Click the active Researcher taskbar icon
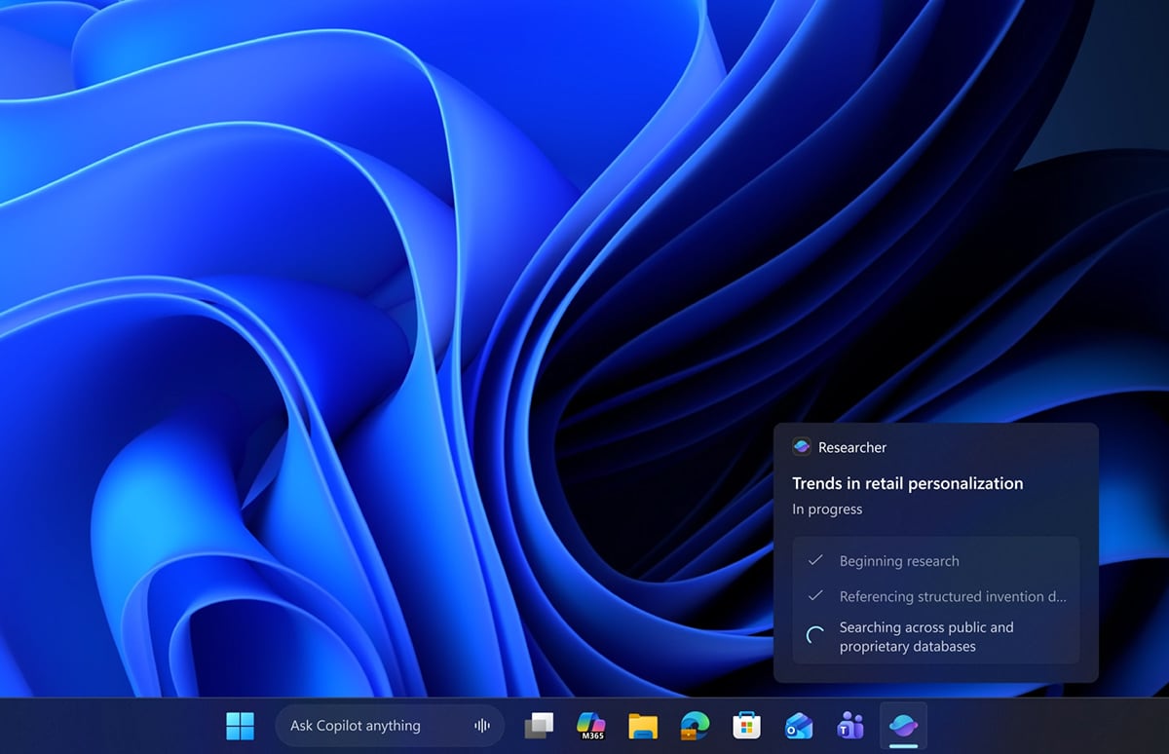Screen dimensions: 1169x754 click(903, 726)
